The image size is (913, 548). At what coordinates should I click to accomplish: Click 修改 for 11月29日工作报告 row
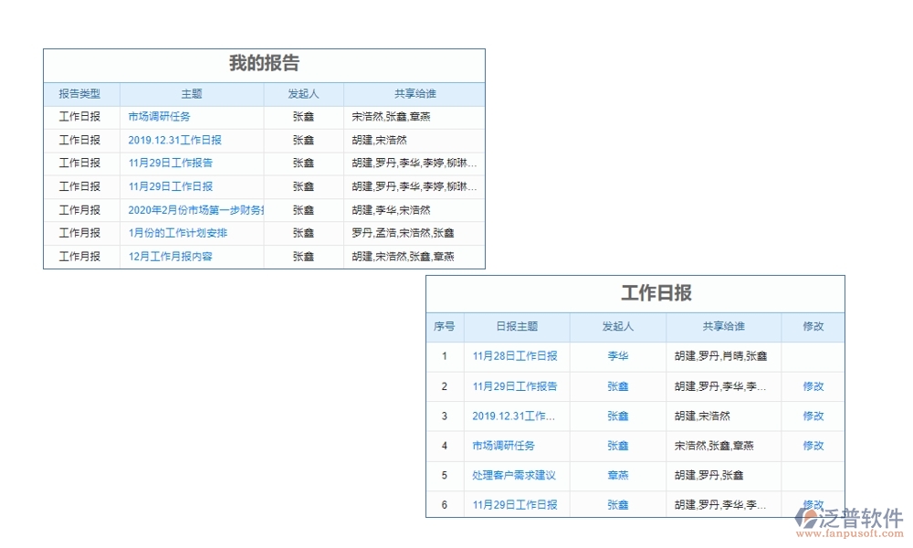pos(813,386)
